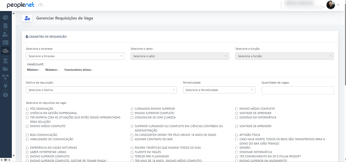Click the Quantidade de vagas input field

[x=298, y=90]
